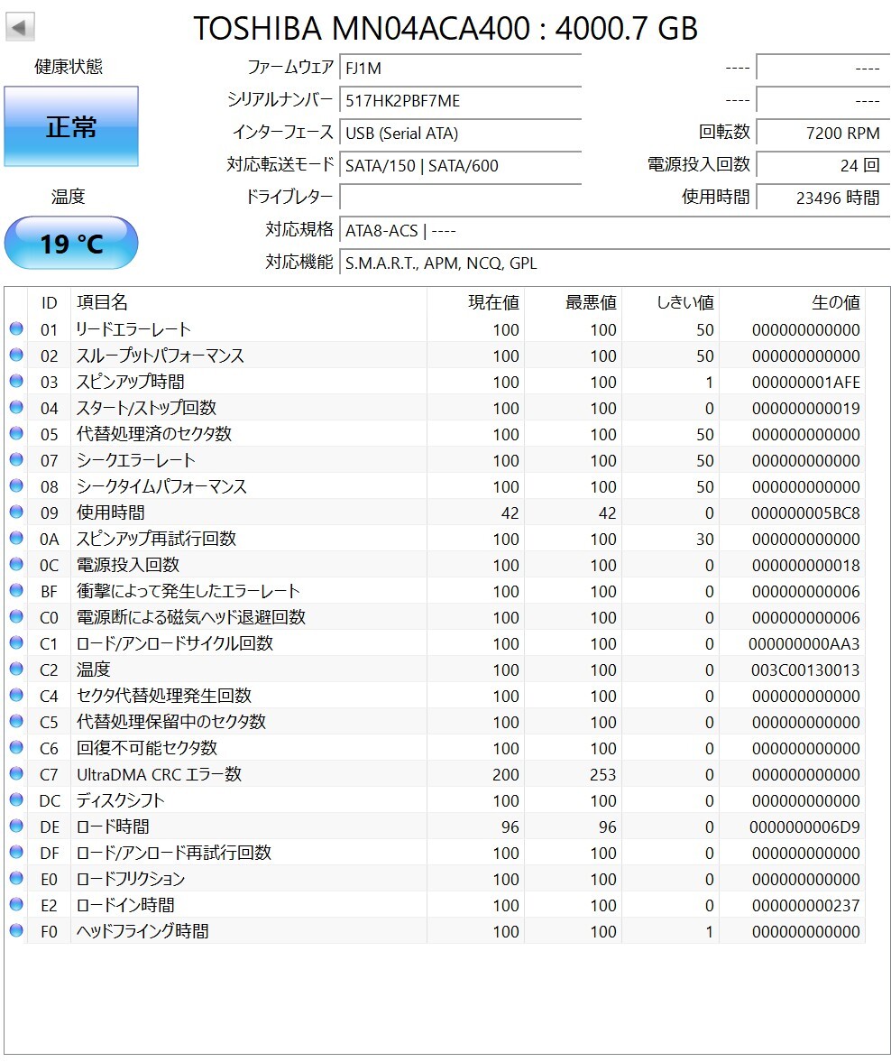The height and width of the screenshot is (1062, 891).
Task: Click the status indicator for スピンアップ時間
Action: [x=15, y=381]
